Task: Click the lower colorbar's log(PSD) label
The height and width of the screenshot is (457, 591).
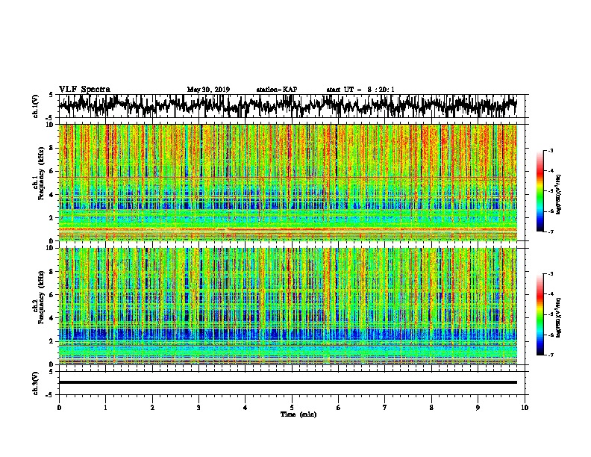Action: tap(559, 318)
